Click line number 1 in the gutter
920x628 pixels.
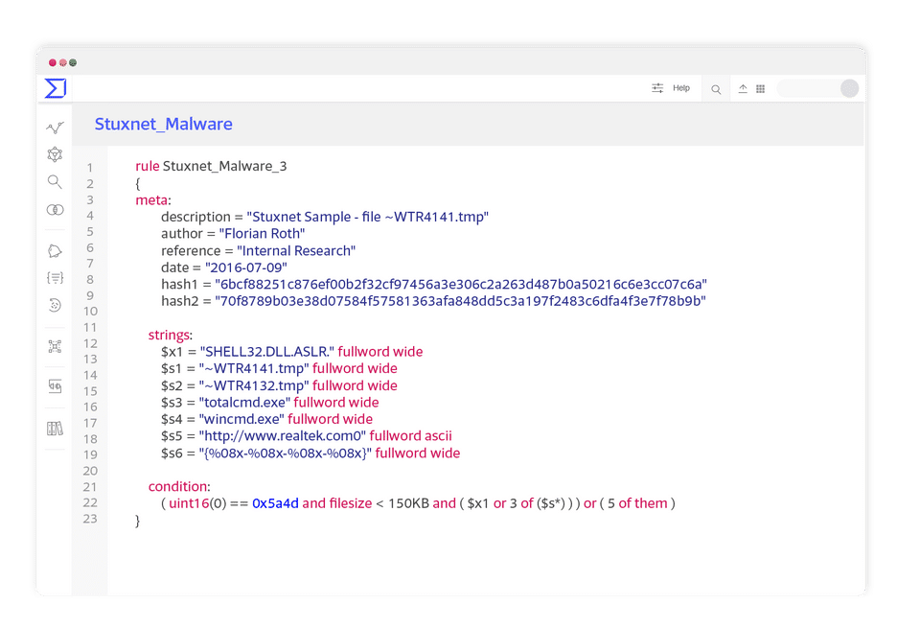(90, 168)
